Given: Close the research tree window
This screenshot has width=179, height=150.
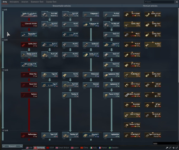Looking at the screenshot, I should (177, 2).
